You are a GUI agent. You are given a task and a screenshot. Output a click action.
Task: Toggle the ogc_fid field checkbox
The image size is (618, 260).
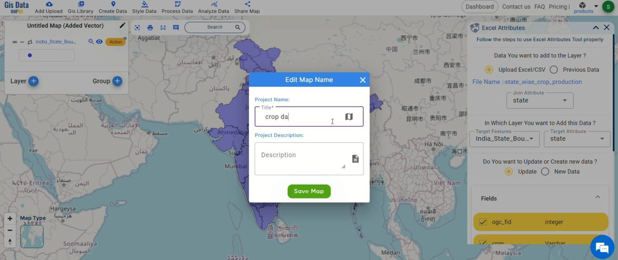coord(483,222)
